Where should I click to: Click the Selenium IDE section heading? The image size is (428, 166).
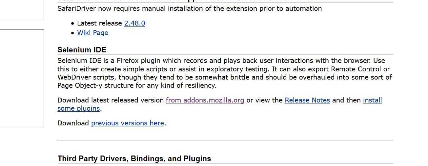82,50
